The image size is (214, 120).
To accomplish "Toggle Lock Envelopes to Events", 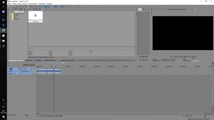I will coord(56,6).
